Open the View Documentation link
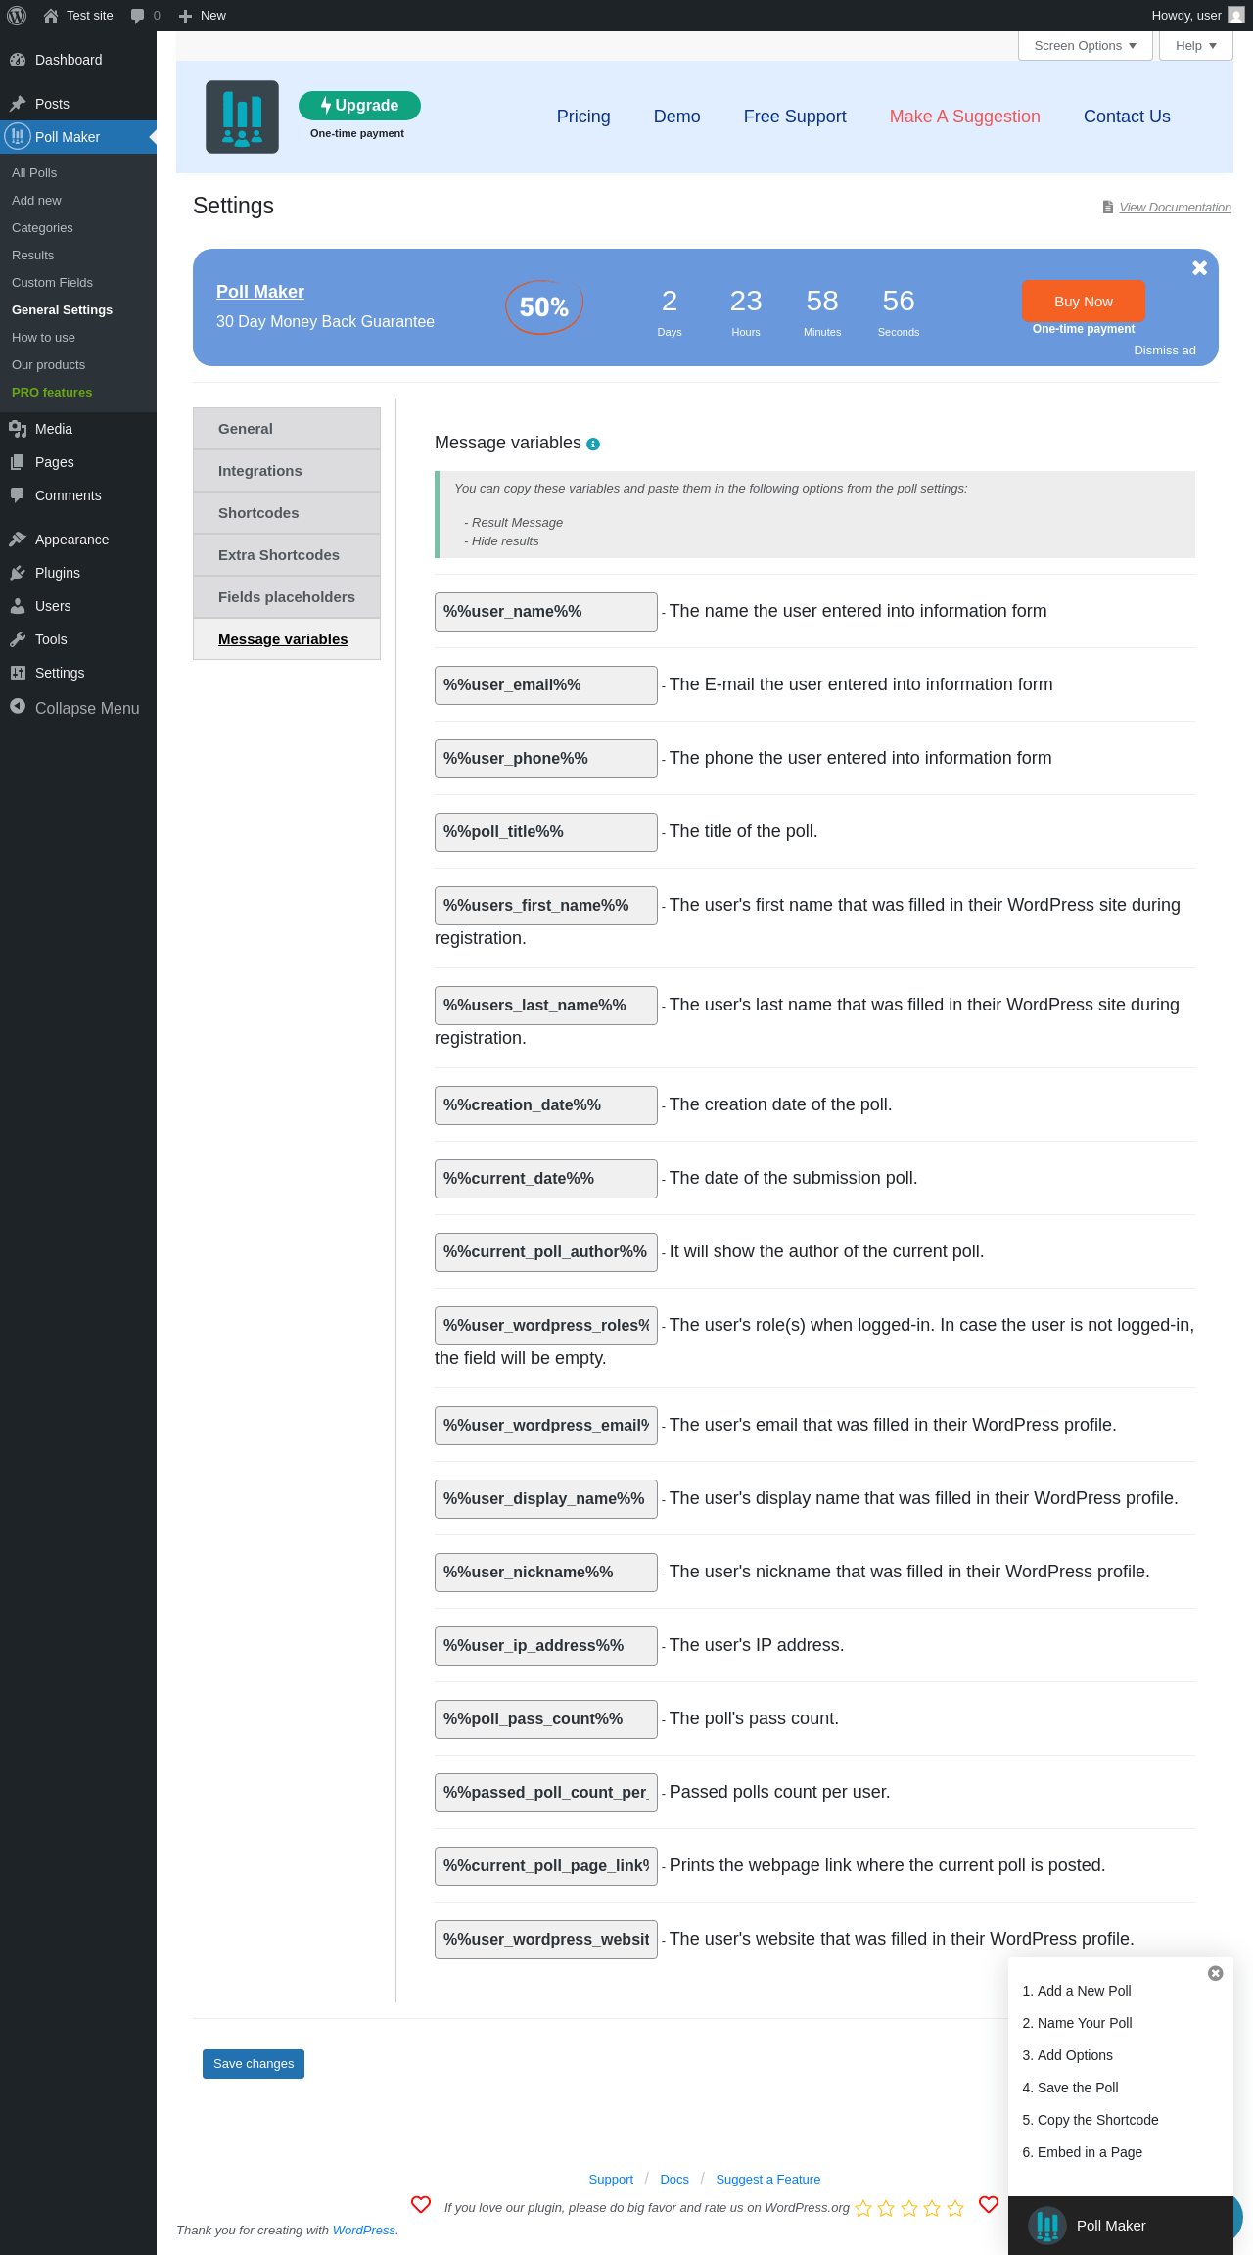Screen dimensions: 1253x2255 (1175, 208)
